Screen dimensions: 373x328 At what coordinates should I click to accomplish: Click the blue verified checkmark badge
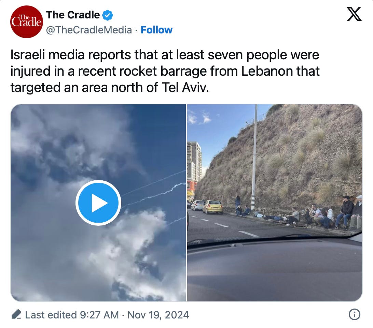click(x=107, y=15)
